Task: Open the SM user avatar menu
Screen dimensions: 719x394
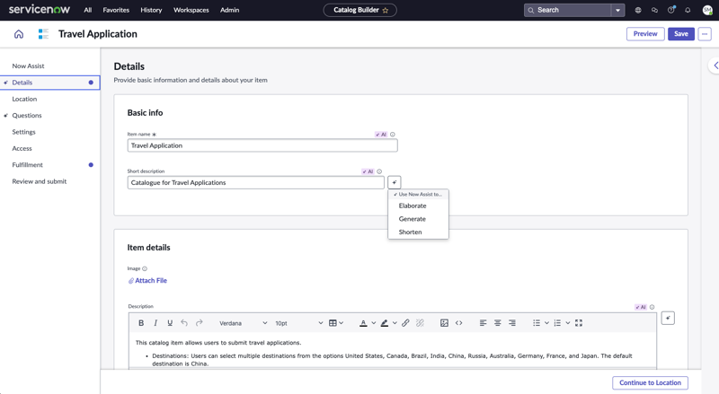Action: 707,10
